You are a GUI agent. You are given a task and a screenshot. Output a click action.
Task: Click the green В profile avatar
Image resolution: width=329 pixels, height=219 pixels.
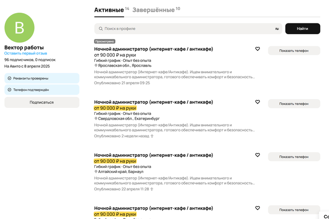[19, 27]
